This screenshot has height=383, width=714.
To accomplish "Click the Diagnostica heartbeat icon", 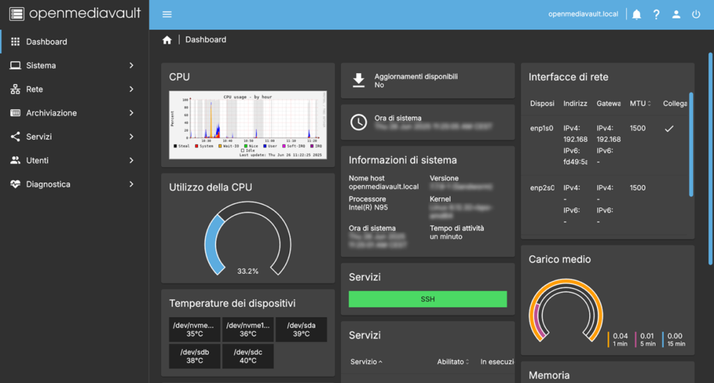I will click(x=15, y=185).
